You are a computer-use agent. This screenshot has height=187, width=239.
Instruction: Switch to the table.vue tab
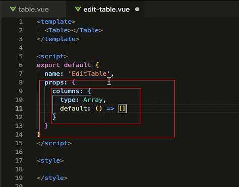(x=29, y=9)
